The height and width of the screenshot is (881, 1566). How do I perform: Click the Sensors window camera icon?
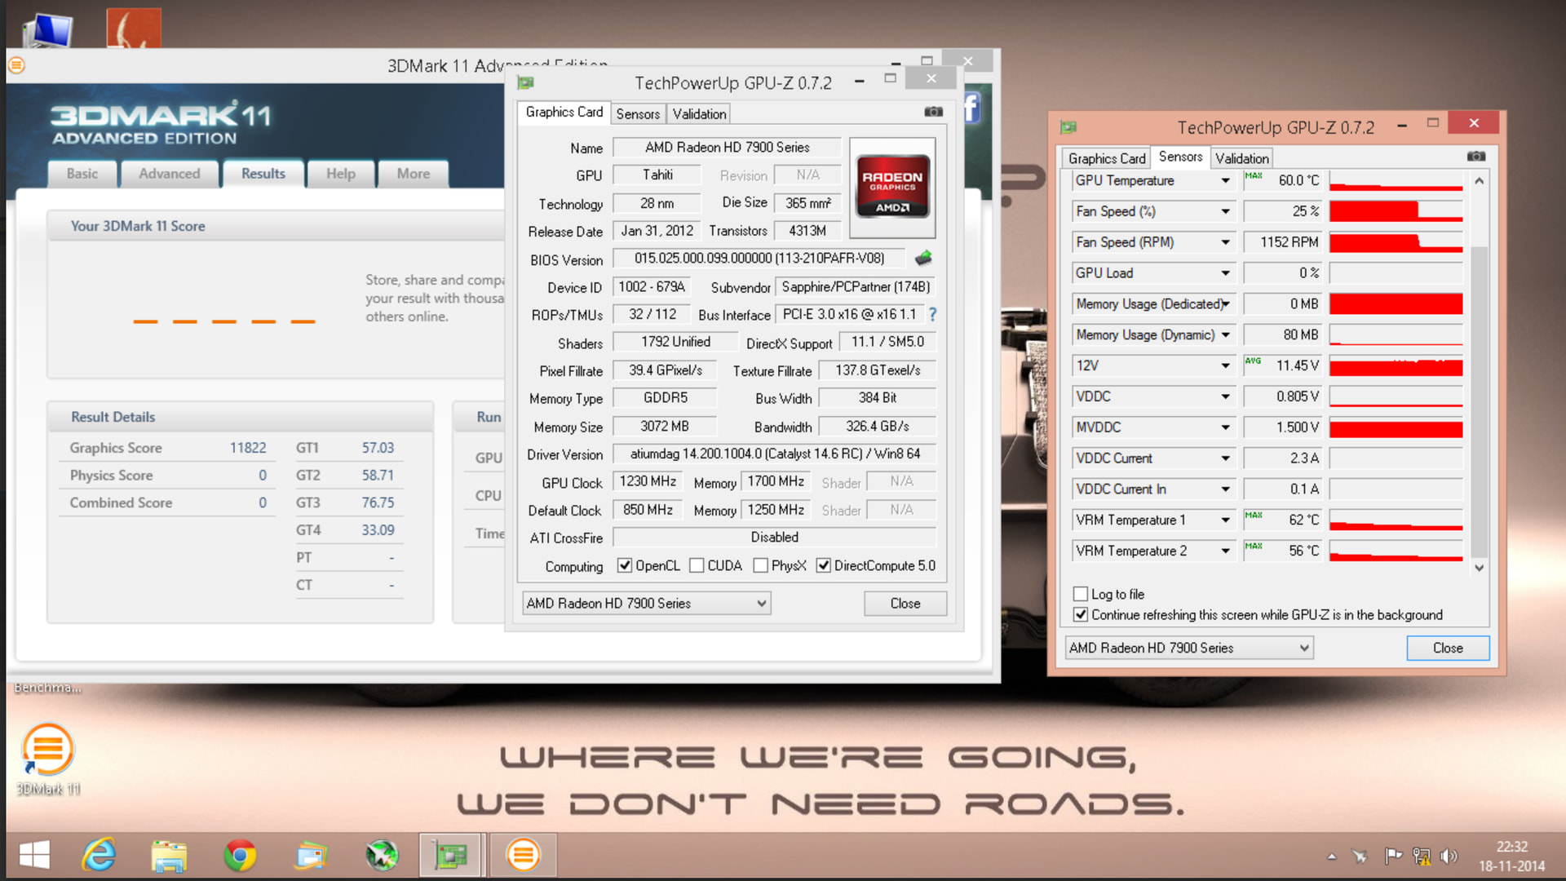pos(1475,157)
